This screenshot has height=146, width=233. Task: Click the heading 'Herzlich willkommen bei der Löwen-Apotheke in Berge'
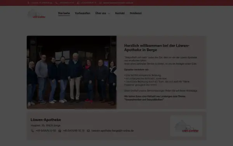pyautogui.click(x=157, y=47)
